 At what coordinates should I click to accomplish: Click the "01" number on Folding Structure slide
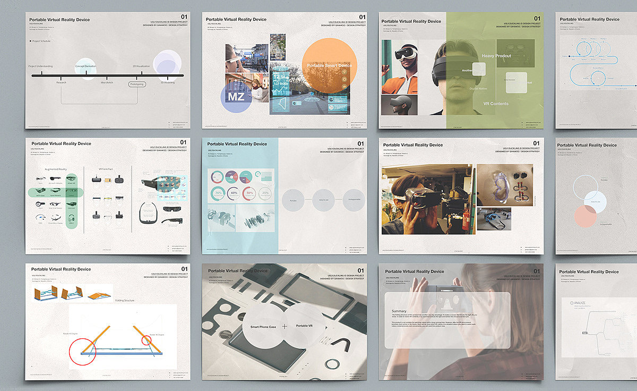click(x=184, y=269)
